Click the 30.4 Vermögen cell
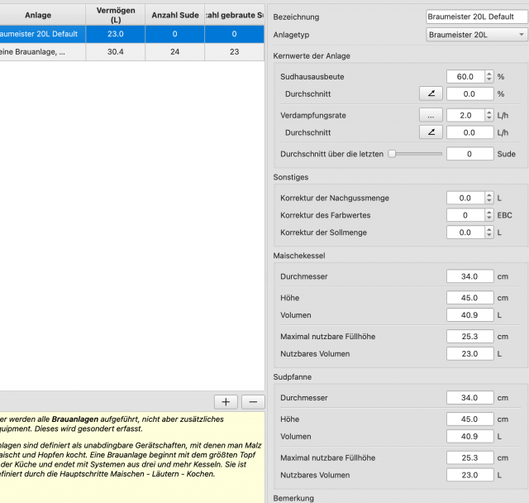Image resolution: width=529 pixels, height=503 pixels. [x=116, y=52]
